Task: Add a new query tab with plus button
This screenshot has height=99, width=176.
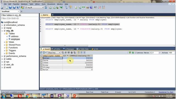Action: (53, 15)
